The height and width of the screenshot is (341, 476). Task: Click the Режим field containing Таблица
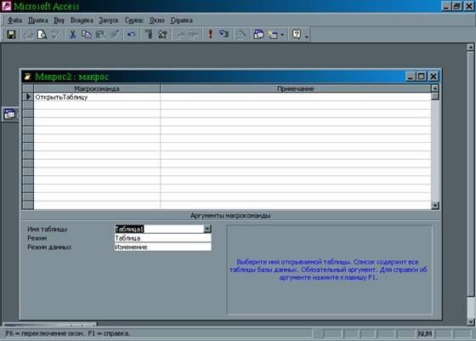tap(162, 238)
